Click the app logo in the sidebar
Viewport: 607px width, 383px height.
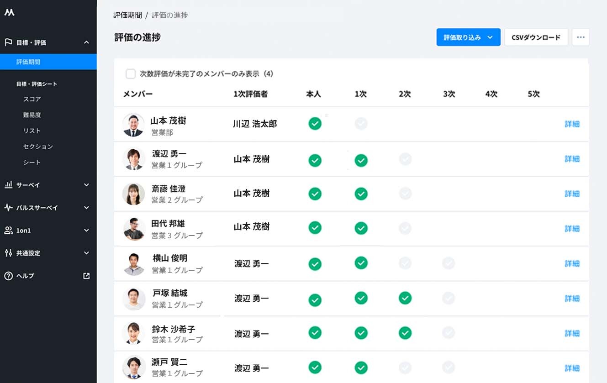(9, 12)
